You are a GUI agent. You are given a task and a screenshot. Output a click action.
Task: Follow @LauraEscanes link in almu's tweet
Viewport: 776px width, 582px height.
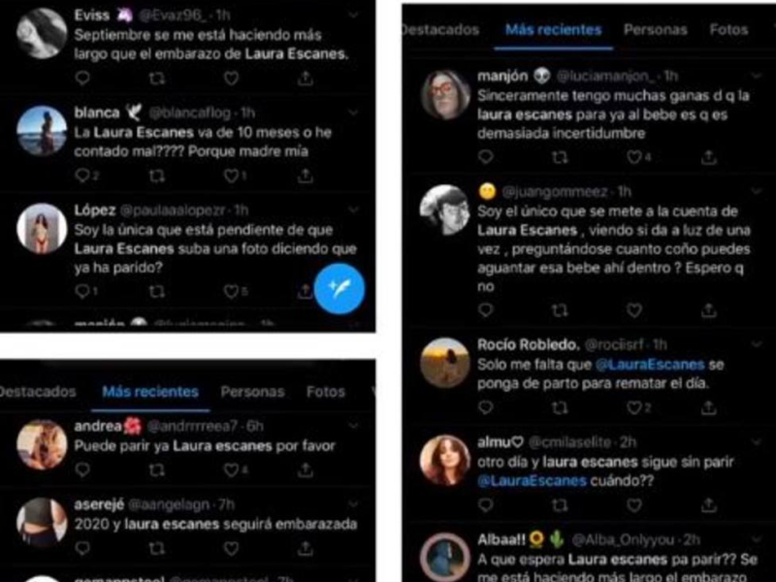tap(532, 480)
